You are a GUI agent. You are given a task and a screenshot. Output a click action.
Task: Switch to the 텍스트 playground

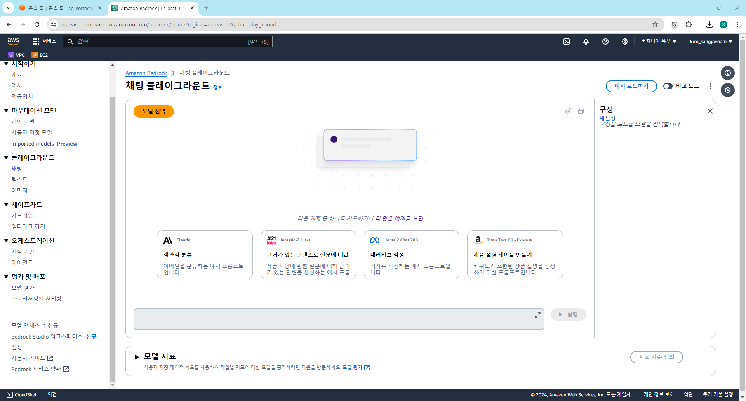(19, 179)
